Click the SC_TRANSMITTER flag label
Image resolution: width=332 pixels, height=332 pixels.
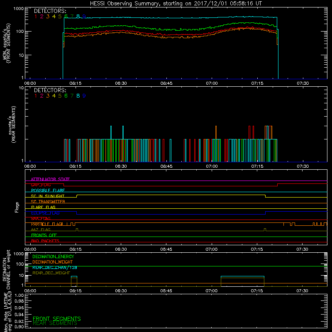[x=48, y=202]
